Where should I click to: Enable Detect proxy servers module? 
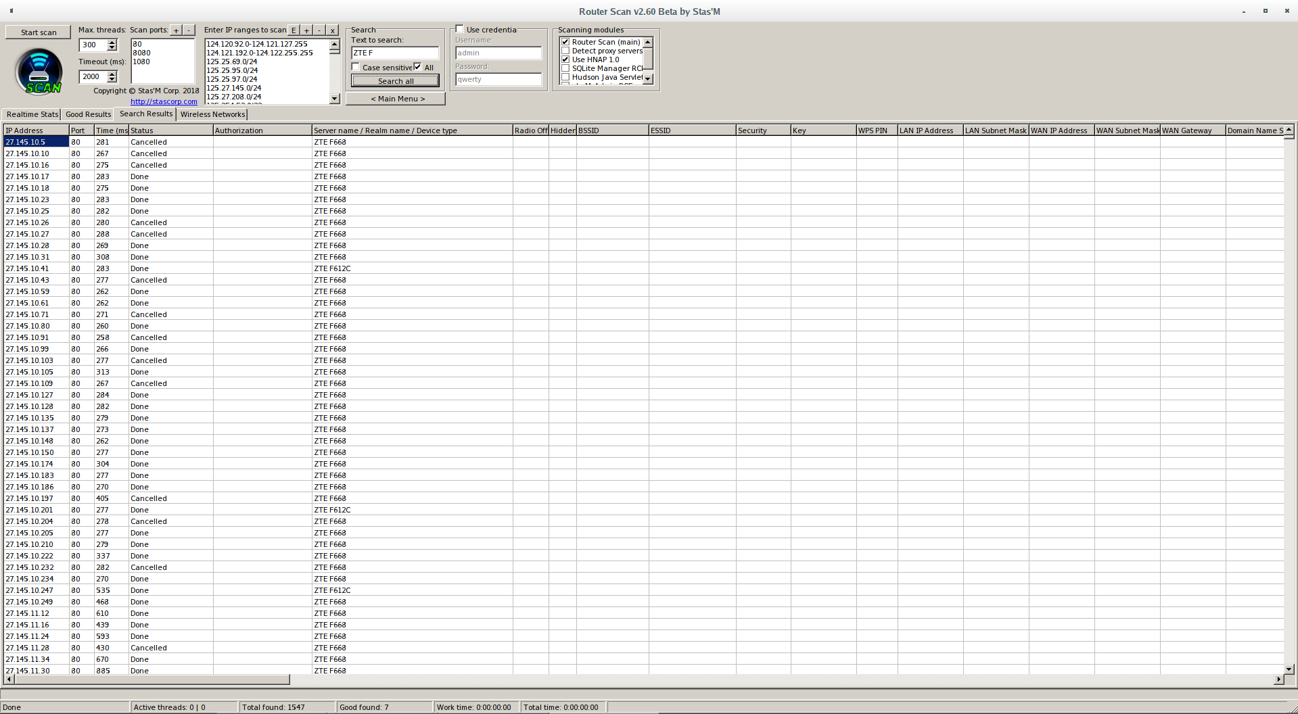point(565,51)
